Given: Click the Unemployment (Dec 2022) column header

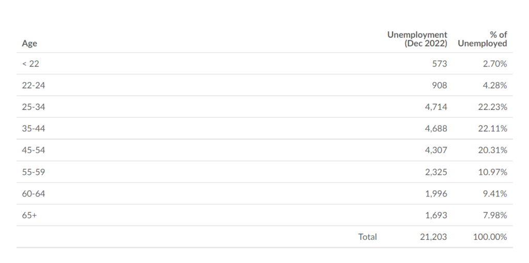Looking at the screenshot, I should tap(417, 39).
